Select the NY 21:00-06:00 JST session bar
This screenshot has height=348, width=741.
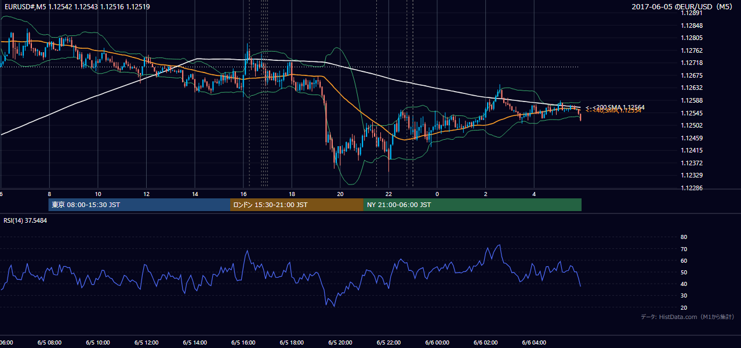pyautogui.click(x=473, y=205)
